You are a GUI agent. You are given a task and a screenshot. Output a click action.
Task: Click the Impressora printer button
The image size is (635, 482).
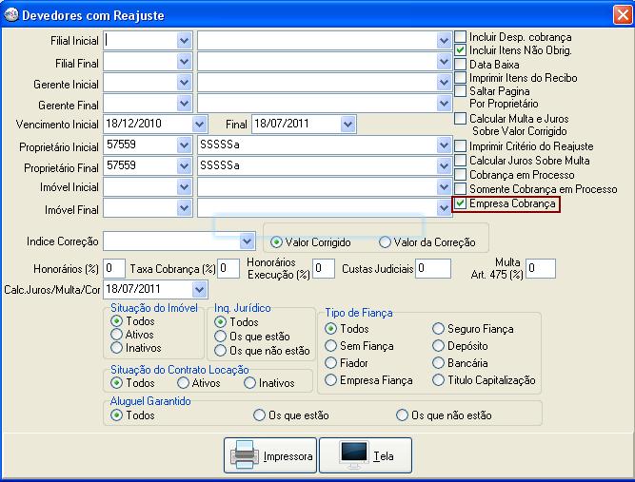[271, 456]
